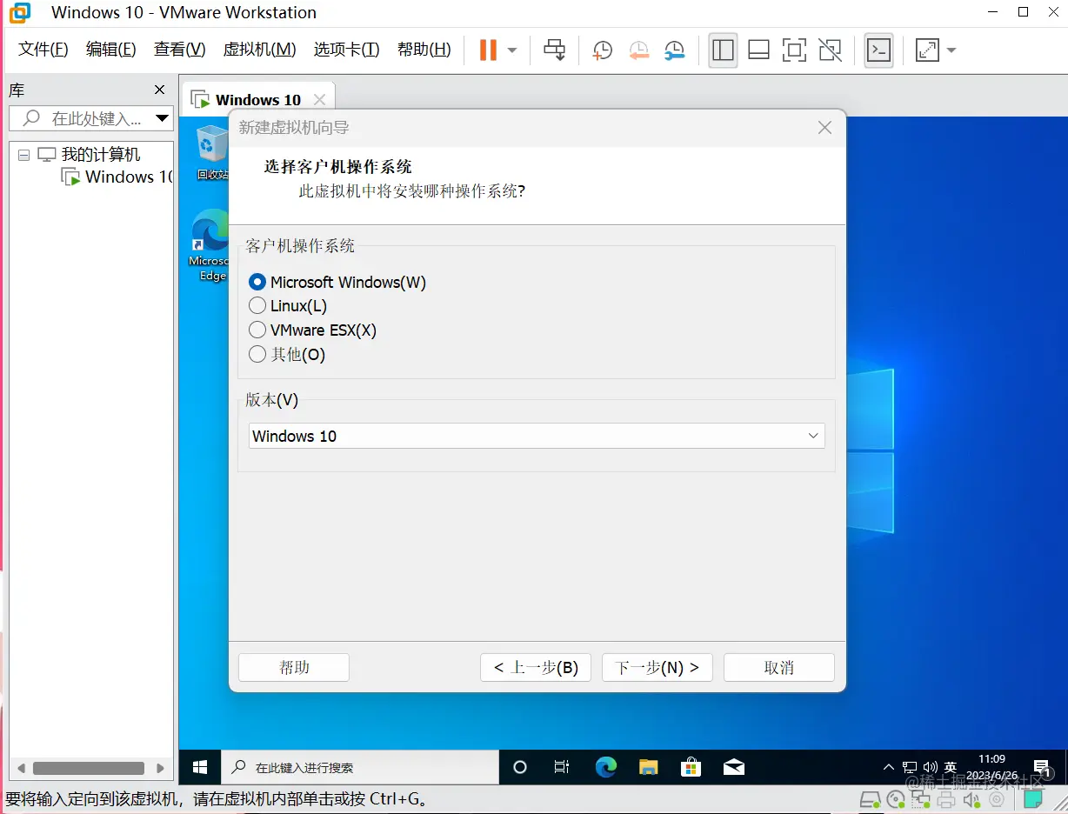Viewport: 1068px width, 814px height.
Task: Collapse the 我的计算机 tree node
Action: 23,155
